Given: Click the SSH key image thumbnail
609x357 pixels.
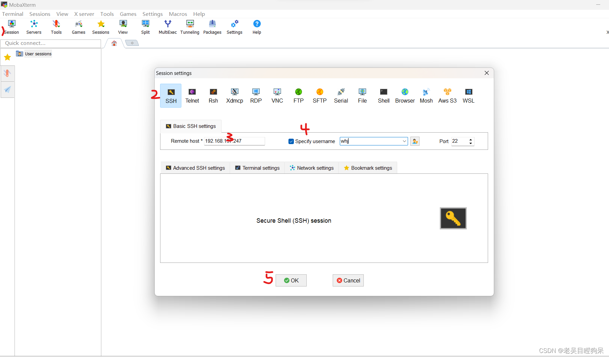Looking at the screenshot, I should point(453,218).
